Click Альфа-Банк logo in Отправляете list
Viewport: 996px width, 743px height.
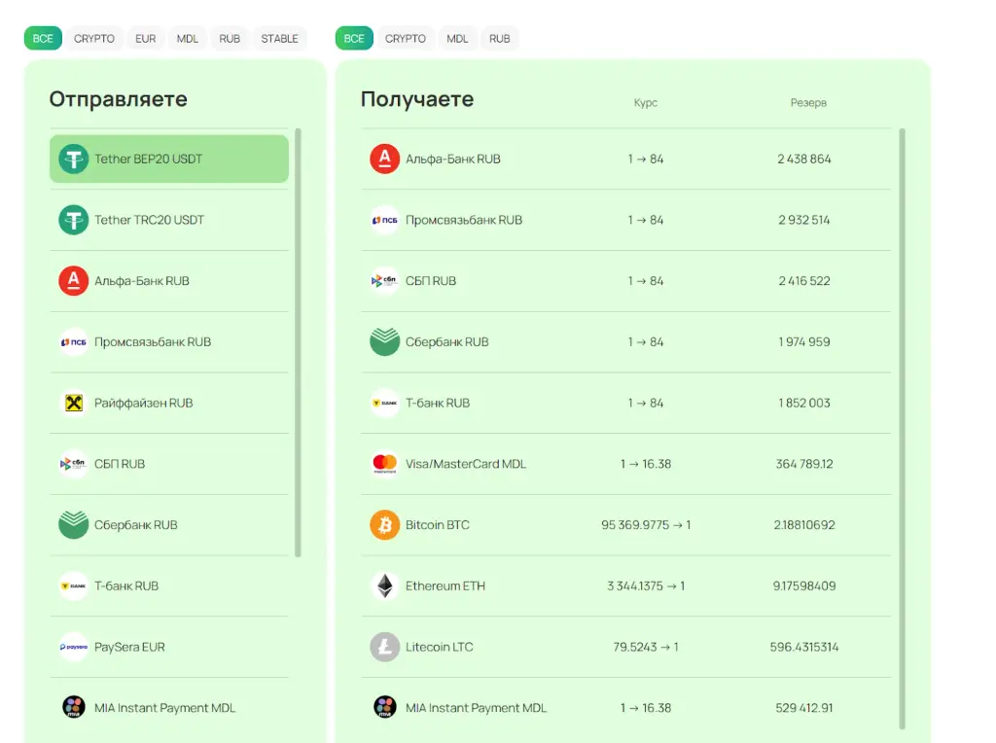74,281
